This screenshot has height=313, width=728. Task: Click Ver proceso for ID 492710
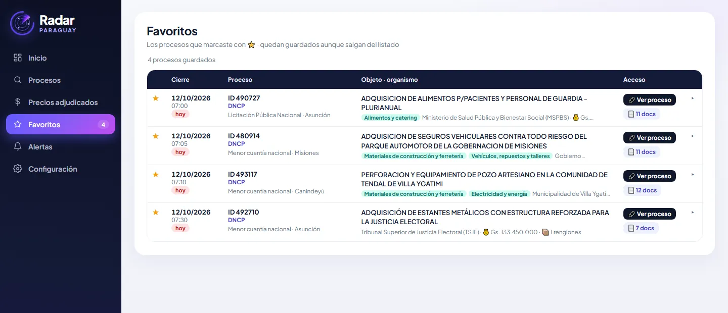[650, 214]
